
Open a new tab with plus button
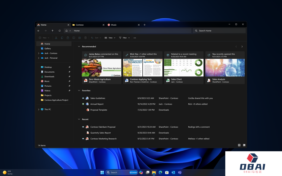click(145, 25)
